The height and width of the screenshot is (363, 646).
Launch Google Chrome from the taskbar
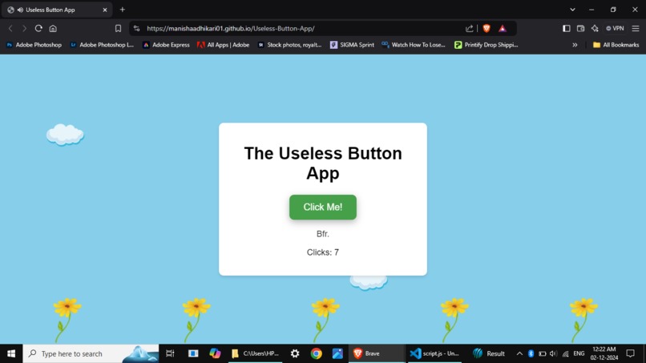tap(317, 353)
